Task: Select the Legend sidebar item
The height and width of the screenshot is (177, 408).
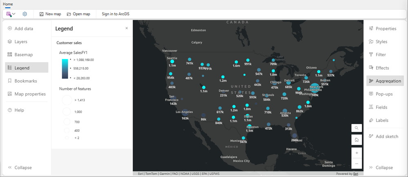Action: pyautogui.click(x=27, y=68)
